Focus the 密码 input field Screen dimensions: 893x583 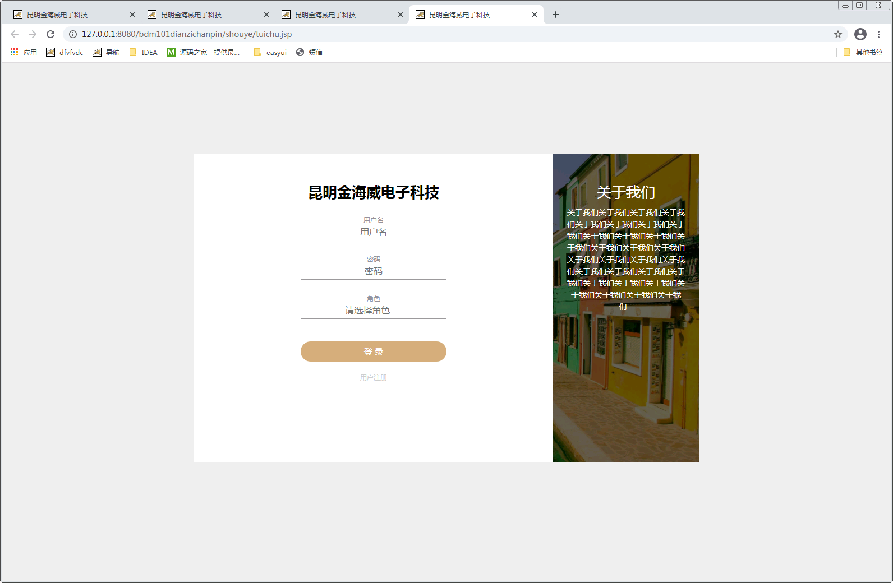[x=374, y=271]
